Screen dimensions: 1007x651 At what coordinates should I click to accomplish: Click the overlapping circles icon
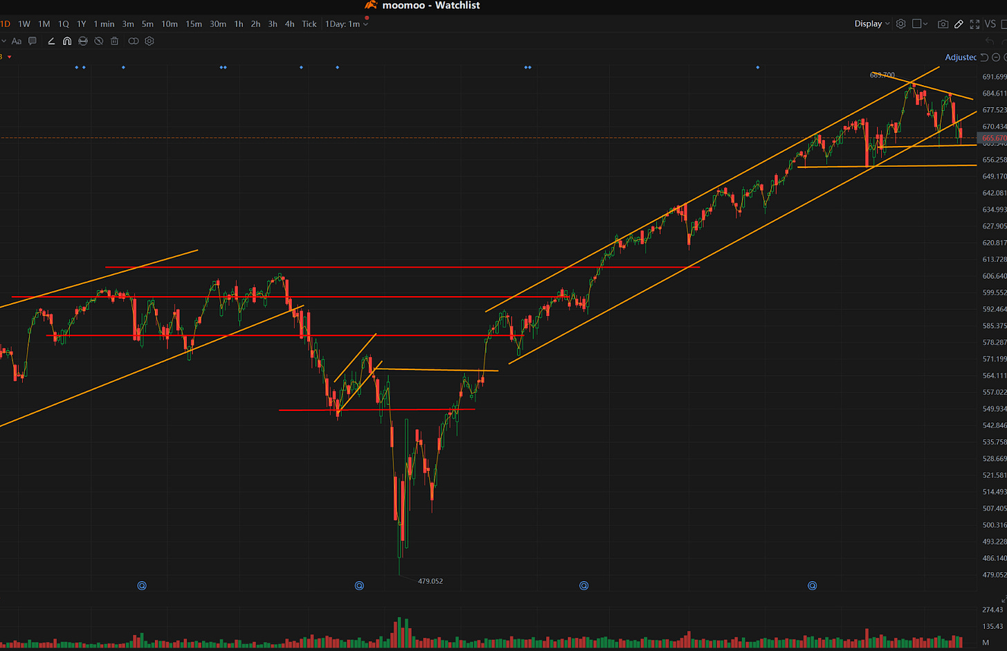point(133,42)
